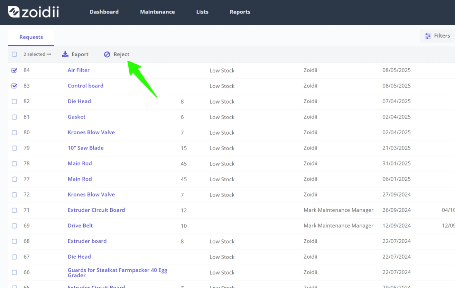Uncheck the checkbox for request 84
This screenshot has width=455, height=288.
tap(14, 70)
